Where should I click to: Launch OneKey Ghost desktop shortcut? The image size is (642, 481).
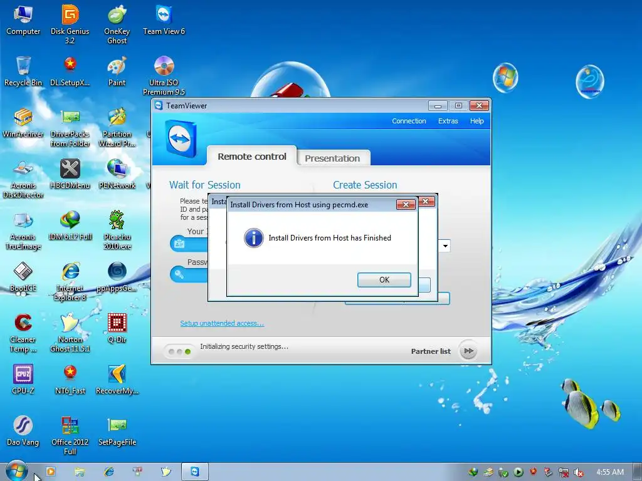tap(117, 24)
